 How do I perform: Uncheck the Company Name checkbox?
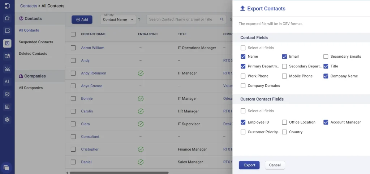tap(326, 76)
